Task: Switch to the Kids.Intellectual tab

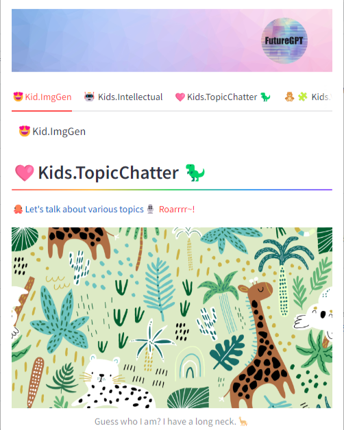Action: 123,97
